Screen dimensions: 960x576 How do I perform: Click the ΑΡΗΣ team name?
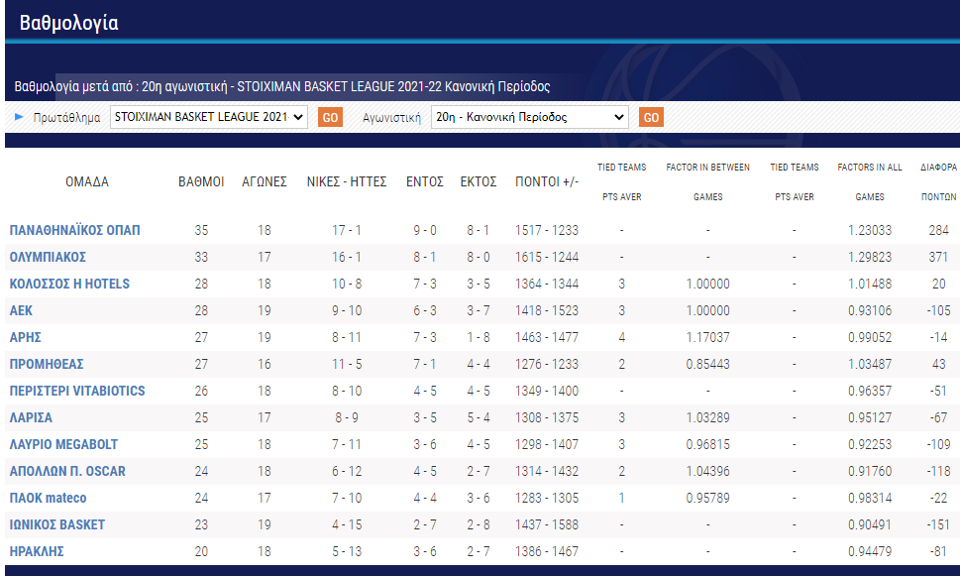[25, 337]
